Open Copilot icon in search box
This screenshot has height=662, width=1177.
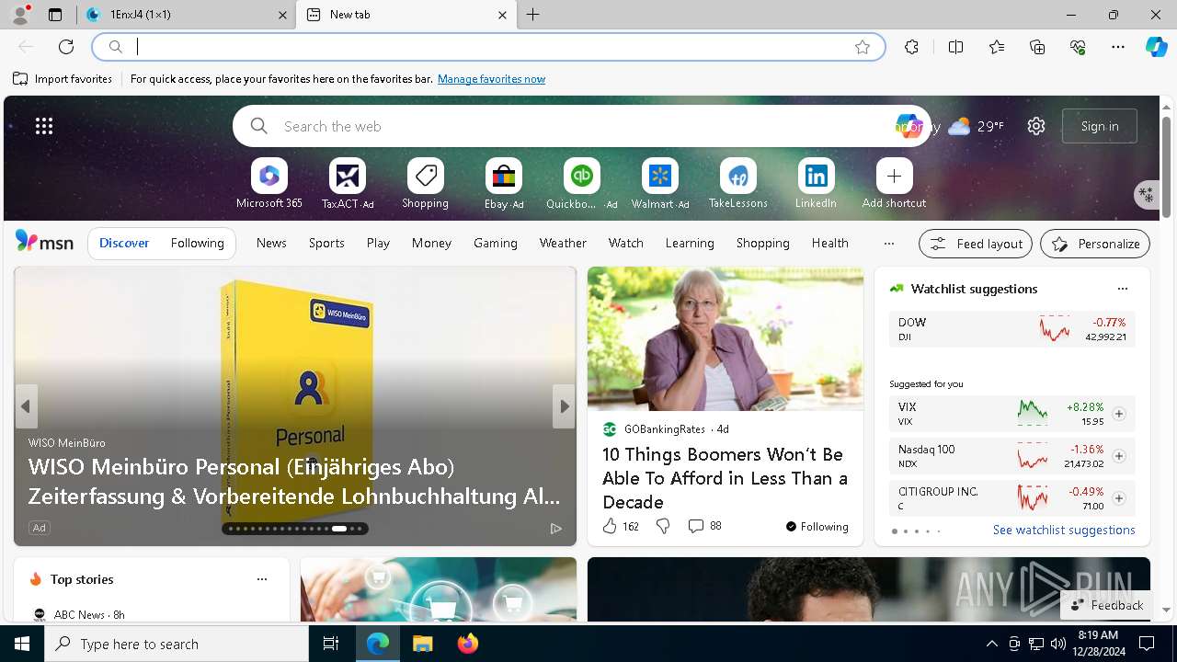coord(908,126)
